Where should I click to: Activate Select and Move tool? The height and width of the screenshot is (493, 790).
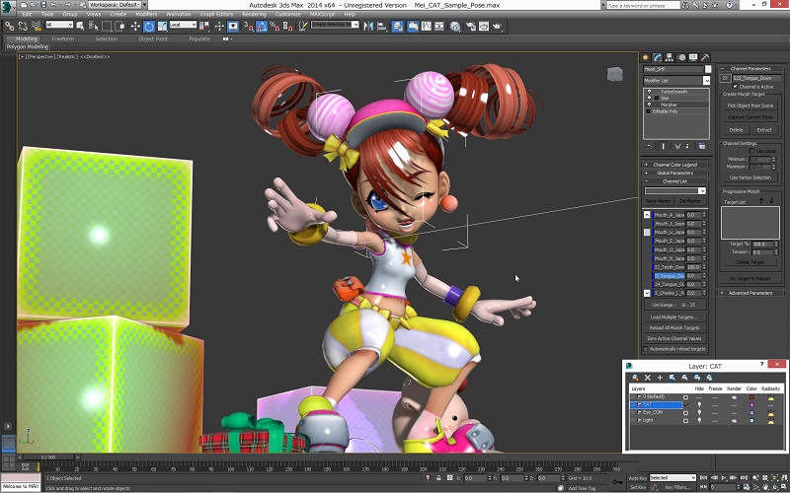(135, 26)
